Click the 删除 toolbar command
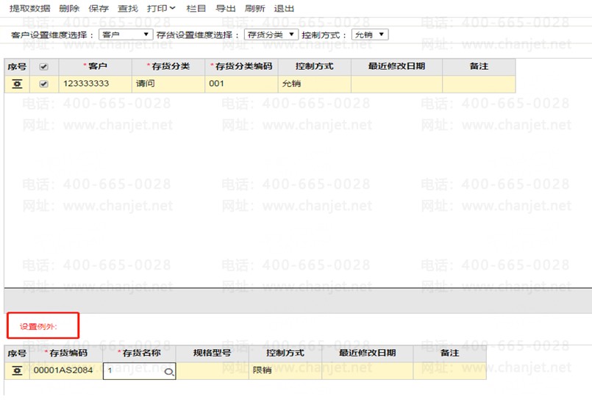The height and width of the screenshot is (402, 592). 69,8
